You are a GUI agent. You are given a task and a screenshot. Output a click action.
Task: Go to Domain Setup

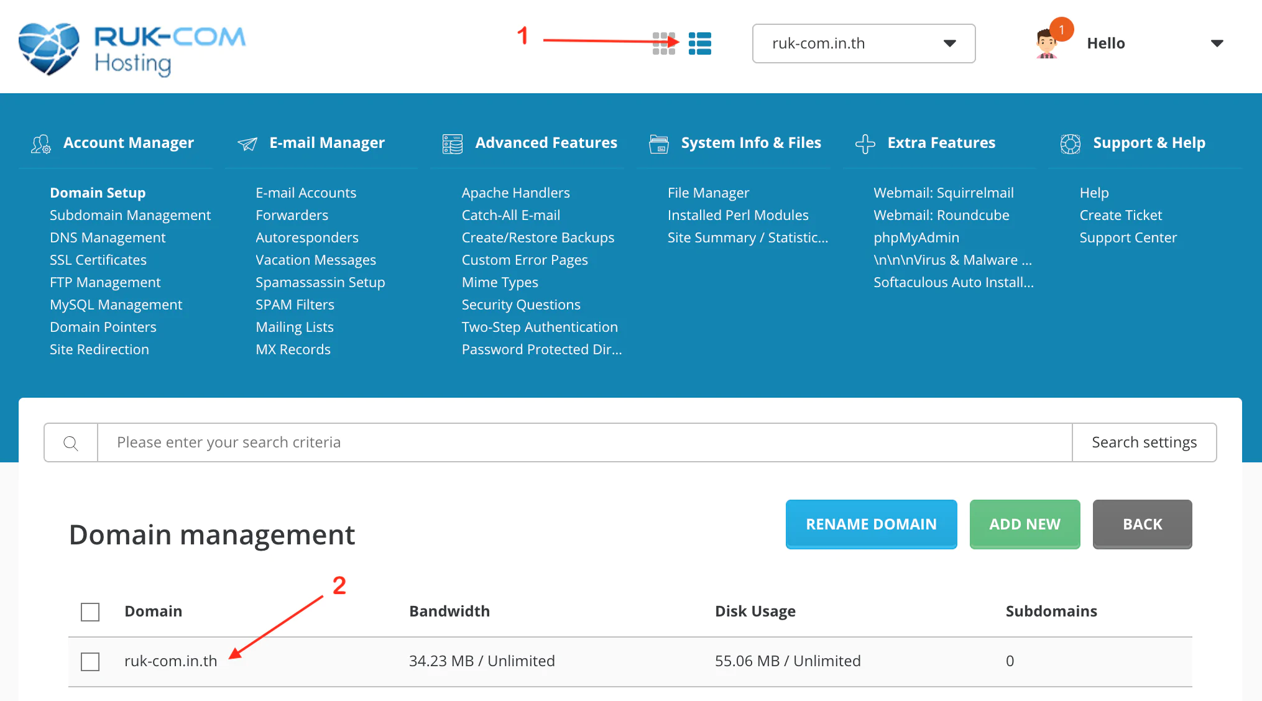coord(98,193)
